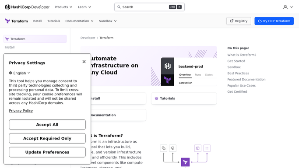Viewport: 299px width, 168px height.
Task: Click the 'Privacy Settings' heading
Action: click(27, 63)
